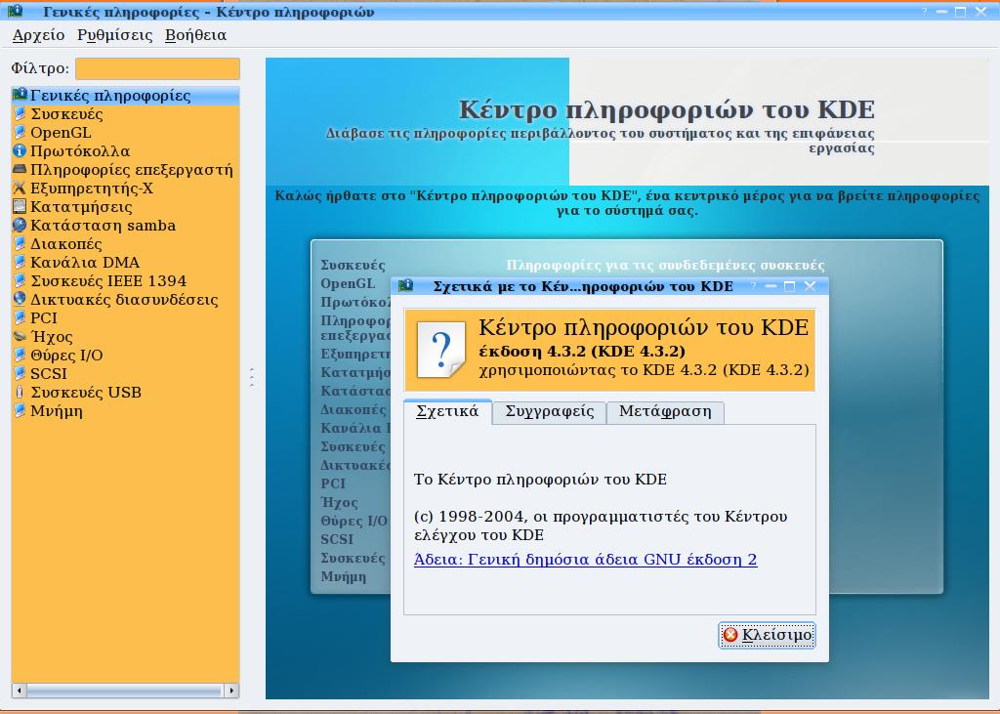Click Θύρες I/O link in the welcome panel
Screen dimensions: 1000x714
pyautogui.click(x=354, y=521)
